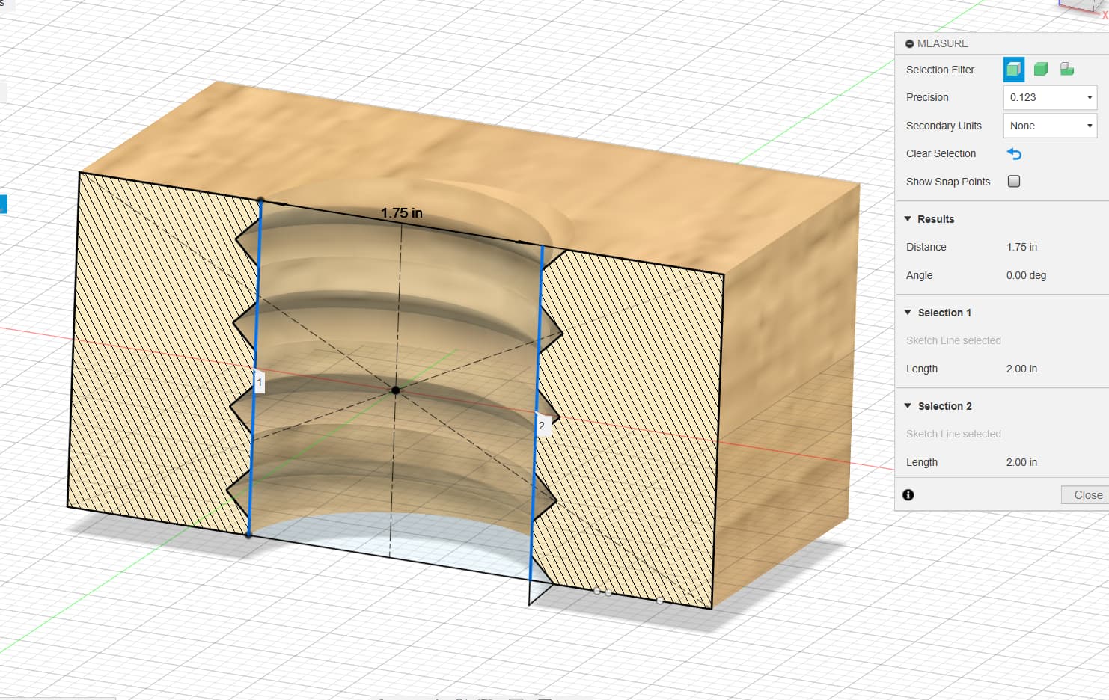This screenshot has width=1109, height=700.
Task: Open the Precision dropdown
Action: click(x=1049, y=97)
